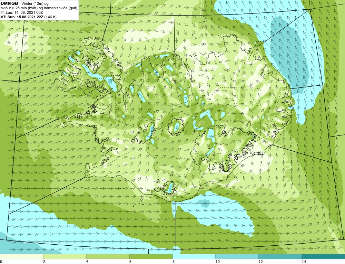This screenshot has width=345, height=264.
Task: Click the 6–8 m/s dark green legend swatch
Action: (x=151, y=256)
